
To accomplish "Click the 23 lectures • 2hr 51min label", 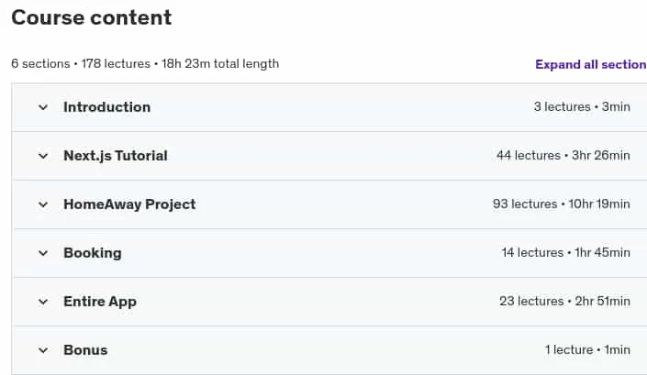I will 565,302.
